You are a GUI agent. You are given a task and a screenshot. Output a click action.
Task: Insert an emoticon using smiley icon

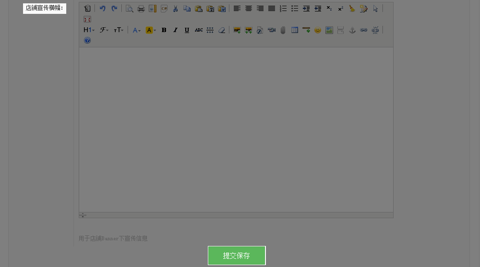pos(318,30)
